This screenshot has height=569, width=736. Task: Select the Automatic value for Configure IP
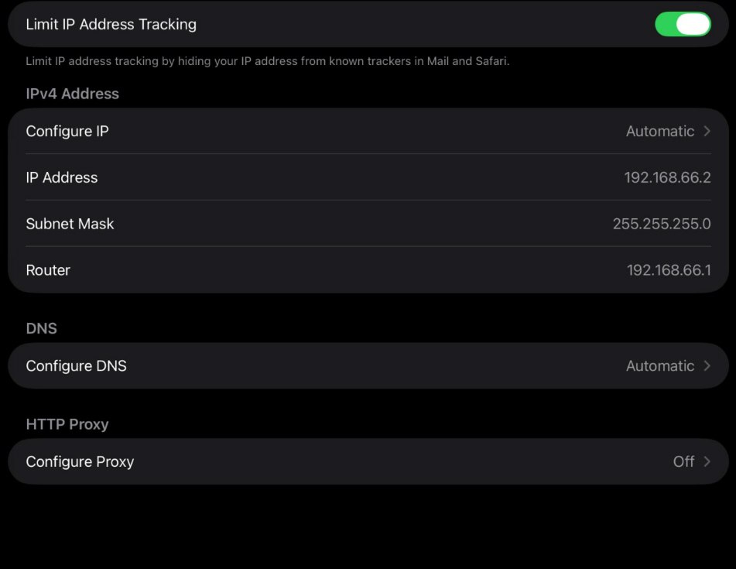click(659, 132)
